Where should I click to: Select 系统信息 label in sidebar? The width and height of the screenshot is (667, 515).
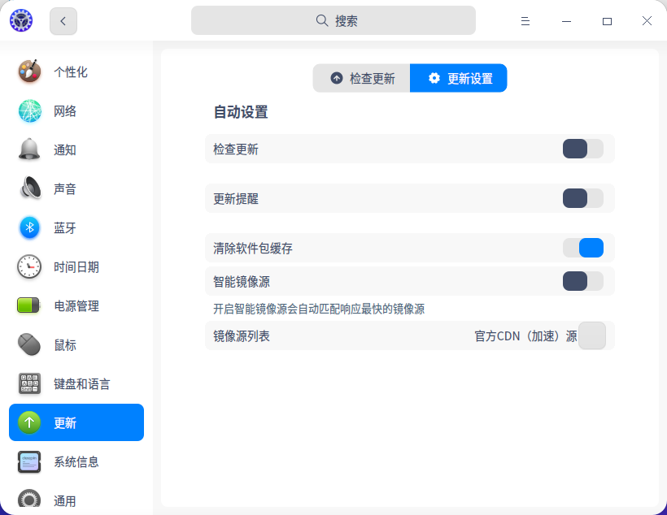pyautogui.click(x=76, y=462)
